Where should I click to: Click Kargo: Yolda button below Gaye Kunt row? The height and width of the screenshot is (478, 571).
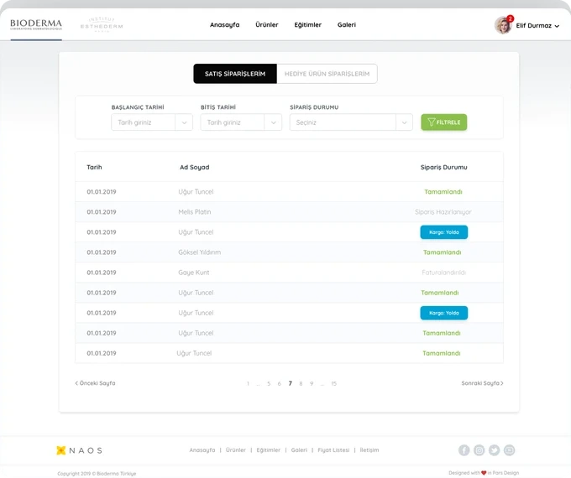tap(444, 313)
